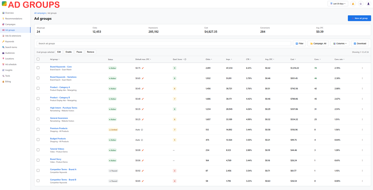Click info icon next to Qual. Score header

tap(185, 59)
